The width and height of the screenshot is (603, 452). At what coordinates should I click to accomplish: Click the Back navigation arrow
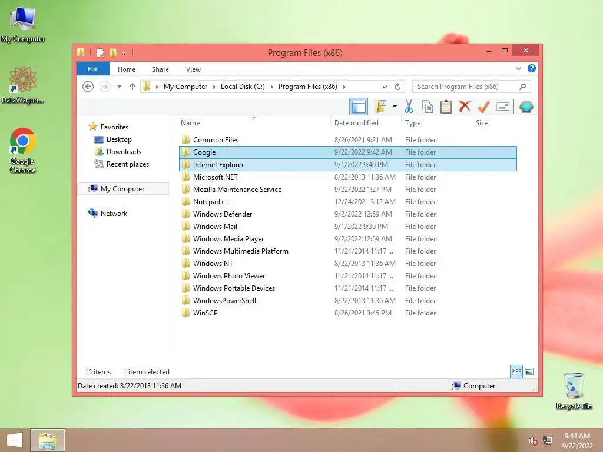pos(88,87)
